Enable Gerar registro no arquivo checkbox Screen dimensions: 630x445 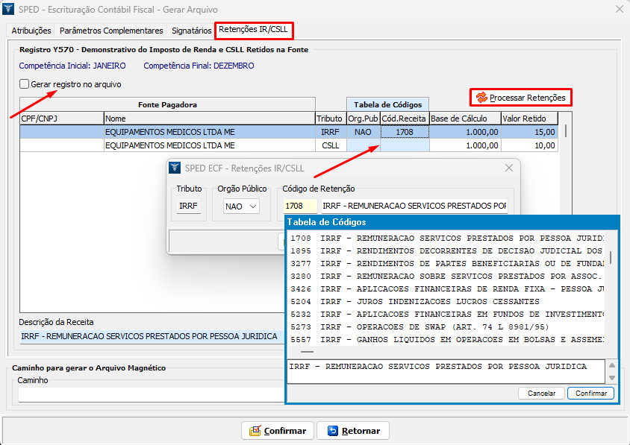[25, 84]
